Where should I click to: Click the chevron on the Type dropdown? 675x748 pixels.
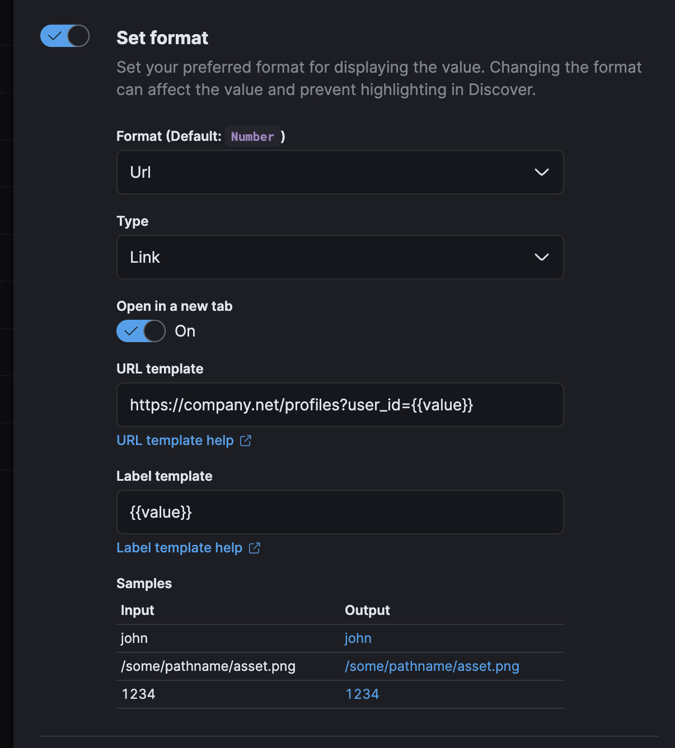pyautogui.click(x=541, y=257)
